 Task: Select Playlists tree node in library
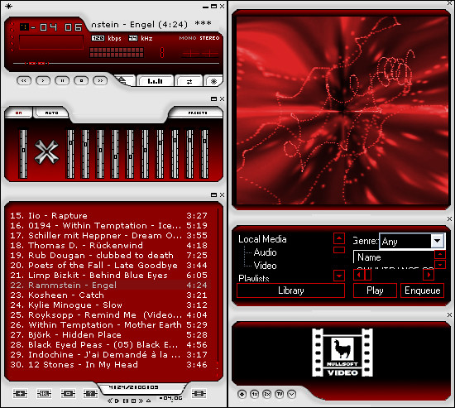254,278
